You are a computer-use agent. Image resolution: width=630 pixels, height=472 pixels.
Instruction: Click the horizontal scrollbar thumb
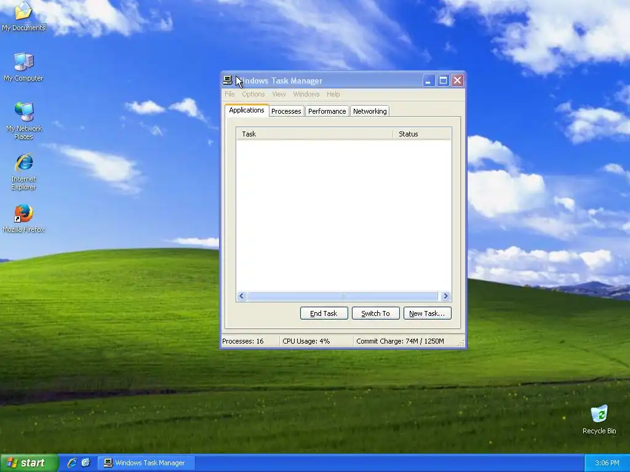click(343, 296)
